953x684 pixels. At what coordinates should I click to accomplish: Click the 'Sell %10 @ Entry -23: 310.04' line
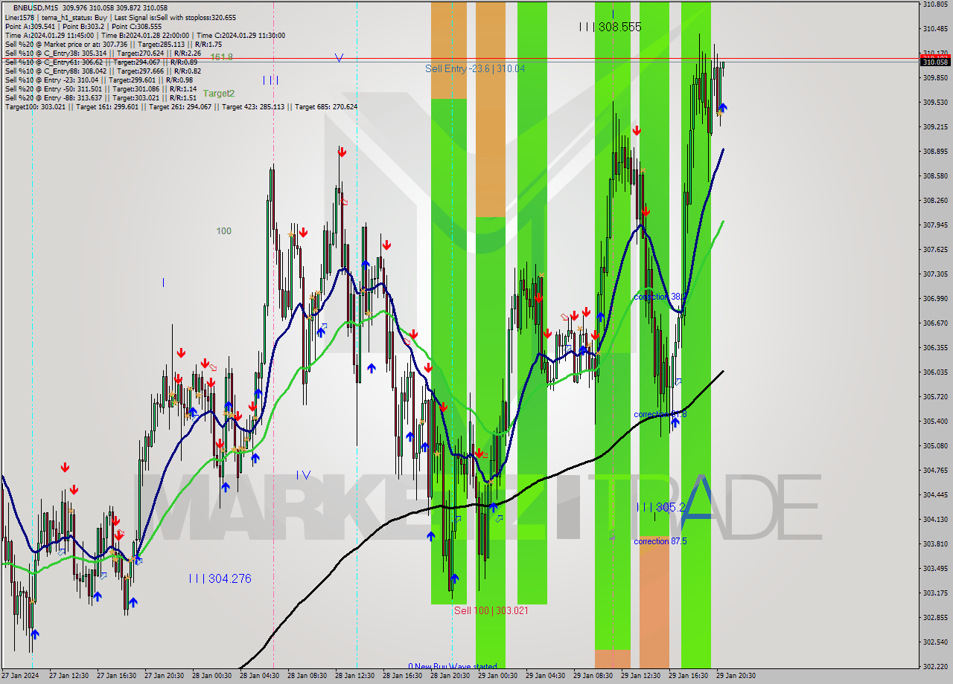pos(99,80)
